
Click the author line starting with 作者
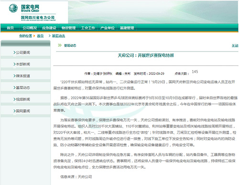pos(98,73)
